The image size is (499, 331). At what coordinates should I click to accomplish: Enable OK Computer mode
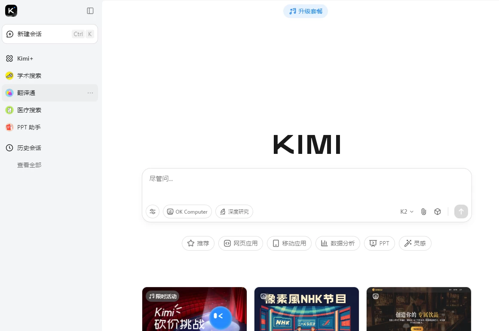(x=187, y=211)
